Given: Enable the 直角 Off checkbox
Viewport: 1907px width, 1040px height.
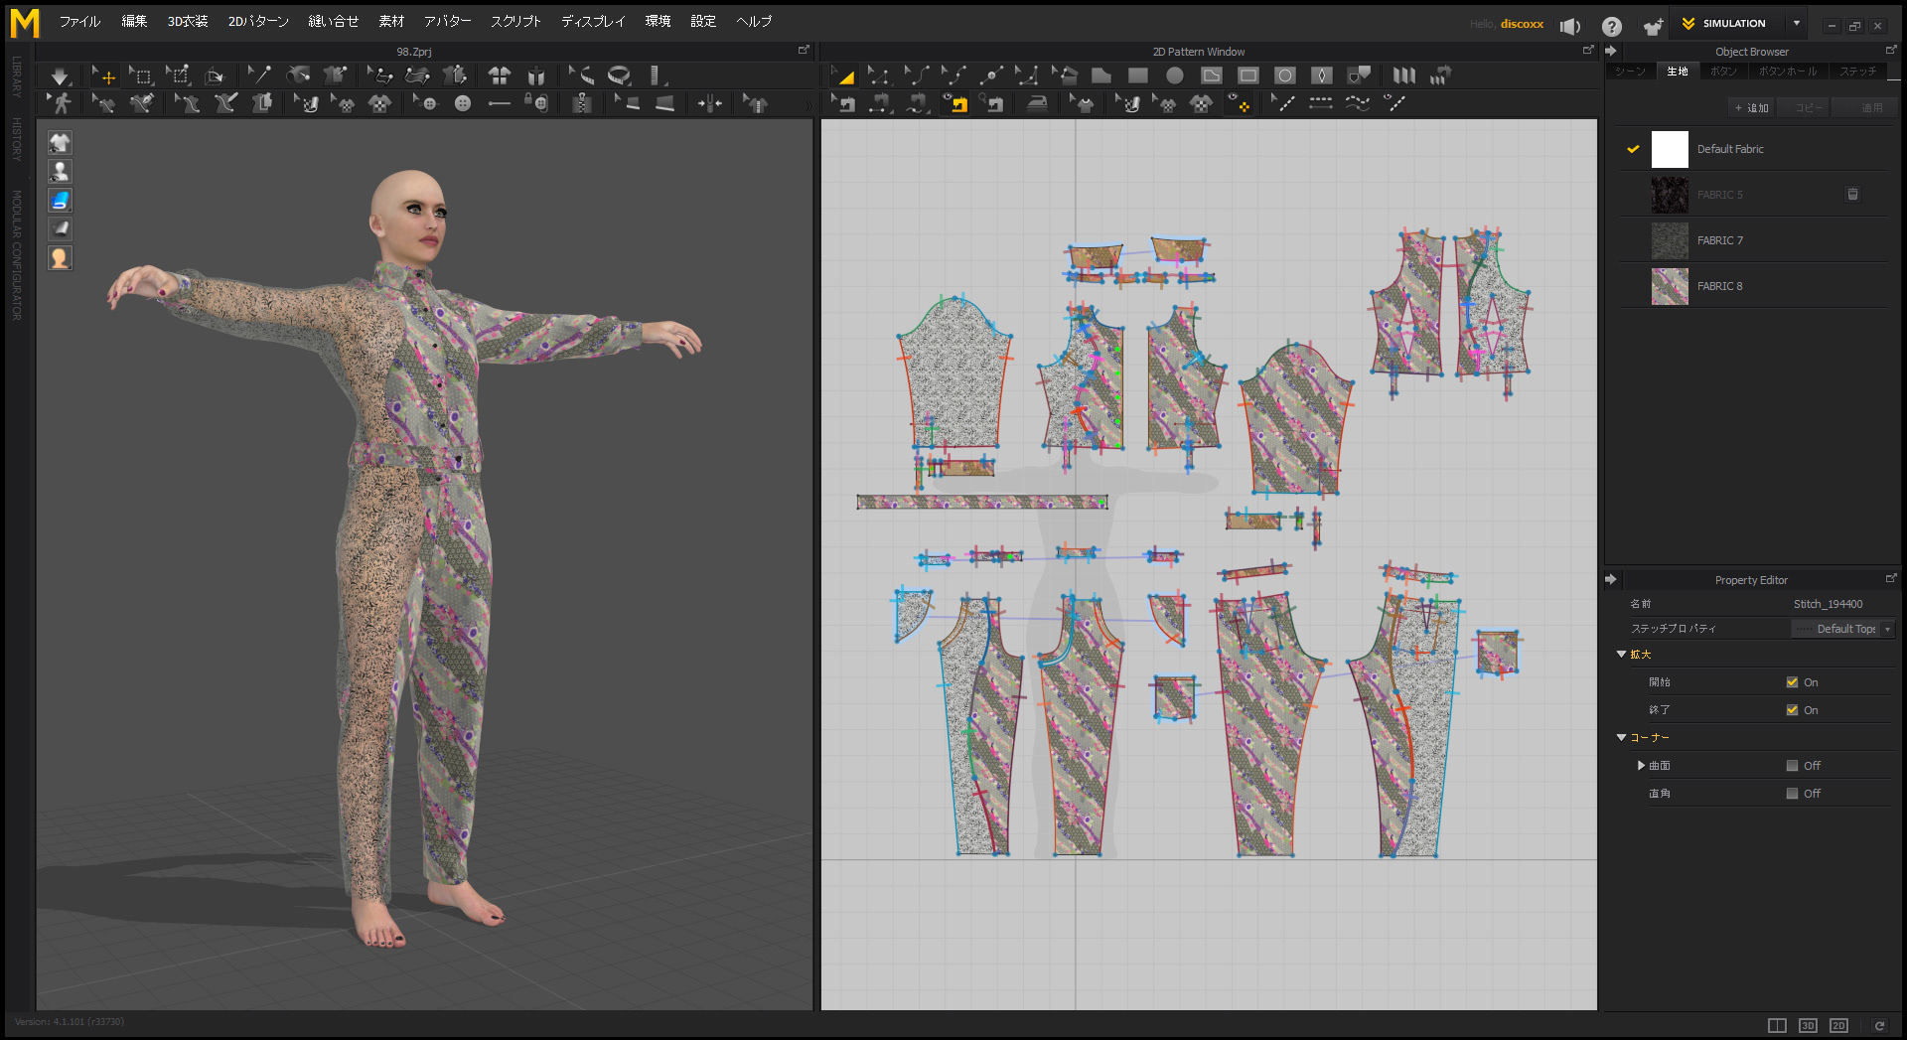Looking at the screenshot, I should pos(1792,794).
